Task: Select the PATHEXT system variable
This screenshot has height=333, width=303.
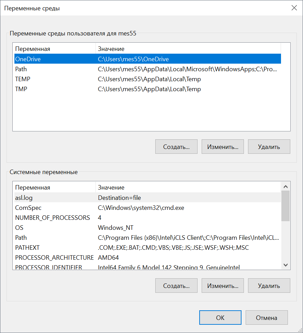Action: [27, 248]
